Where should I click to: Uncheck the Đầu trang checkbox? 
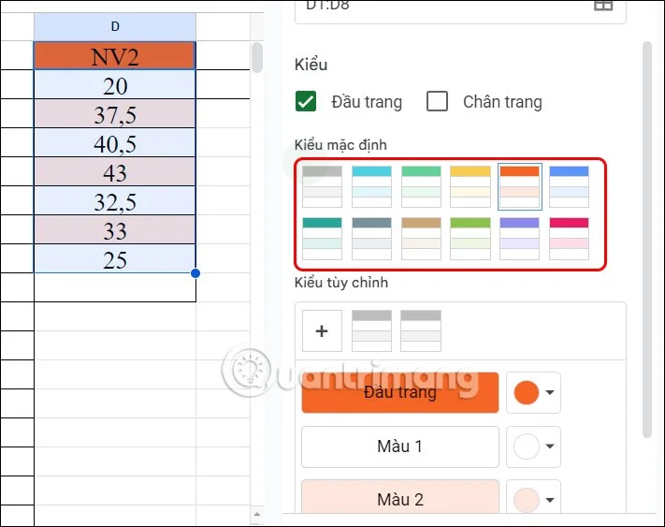point(306,101)
